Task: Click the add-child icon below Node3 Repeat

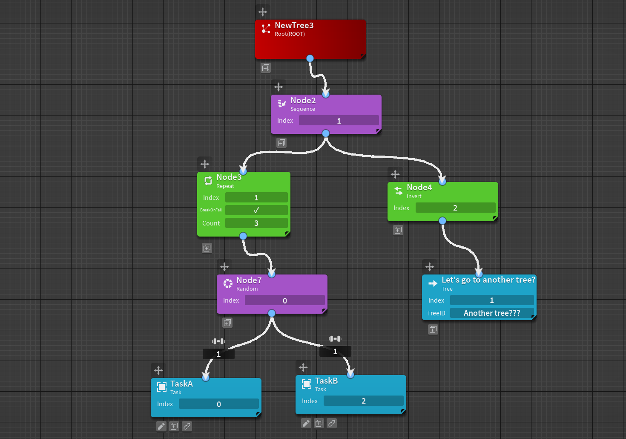Action: click(x=207, y=248)
